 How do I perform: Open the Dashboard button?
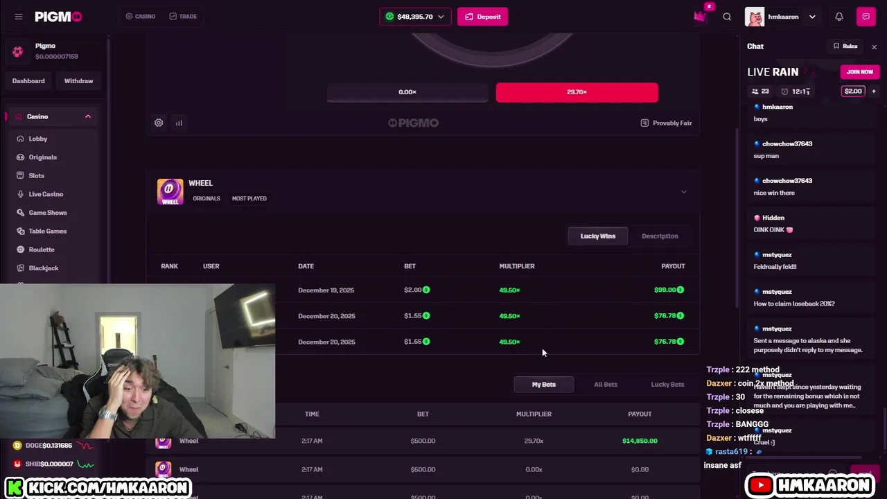pyautogui.click(x=28, y=81)
